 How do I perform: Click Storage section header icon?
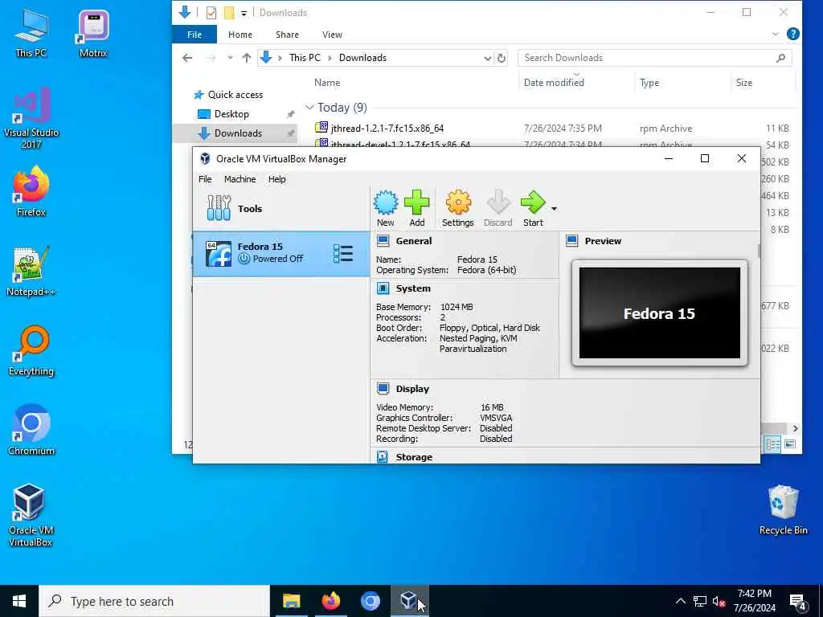(383, 457)
